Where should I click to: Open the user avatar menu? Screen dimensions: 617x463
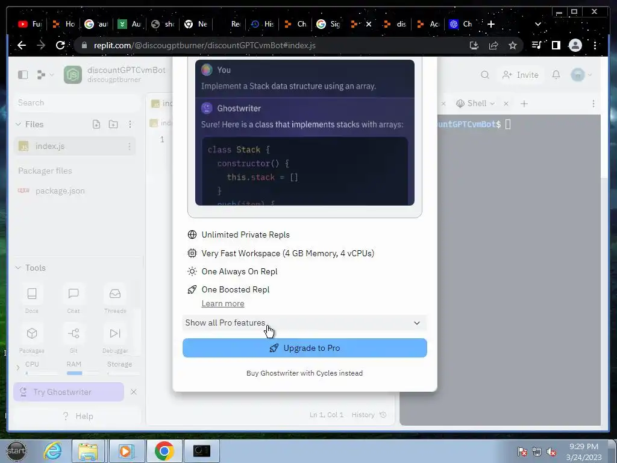pyautogui.click(x=581, y=75)
